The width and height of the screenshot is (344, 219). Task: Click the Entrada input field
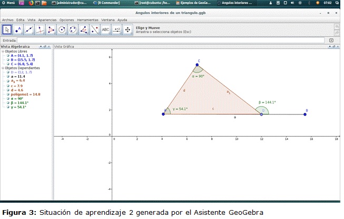[x=170, y=40]
